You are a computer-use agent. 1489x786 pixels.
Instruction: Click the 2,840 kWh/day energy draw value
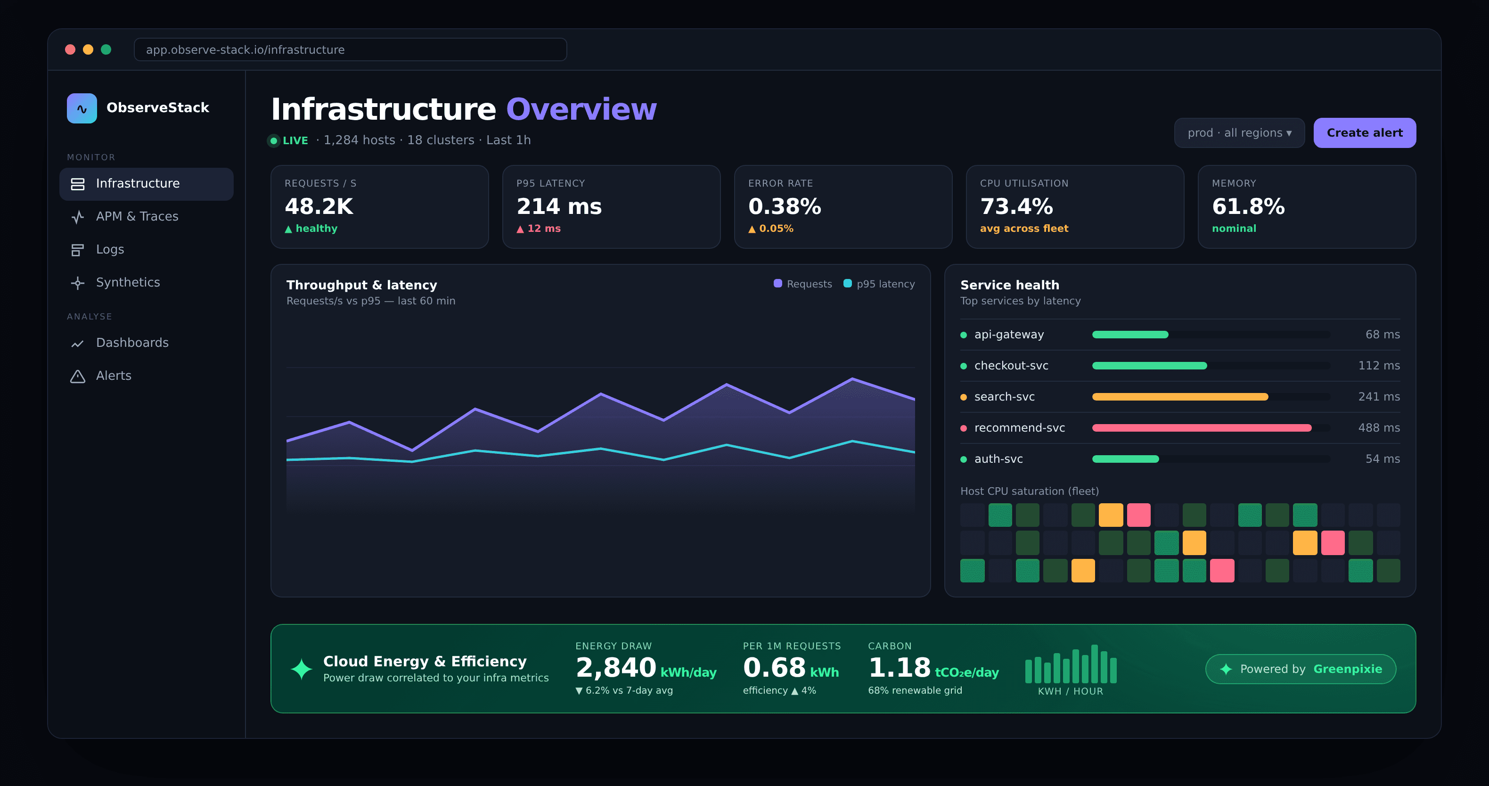[646, 668]
